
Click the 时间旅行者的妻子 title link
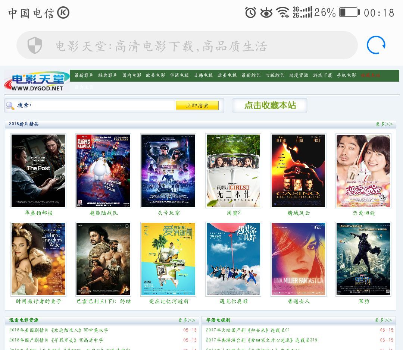[x=38, y=301]
